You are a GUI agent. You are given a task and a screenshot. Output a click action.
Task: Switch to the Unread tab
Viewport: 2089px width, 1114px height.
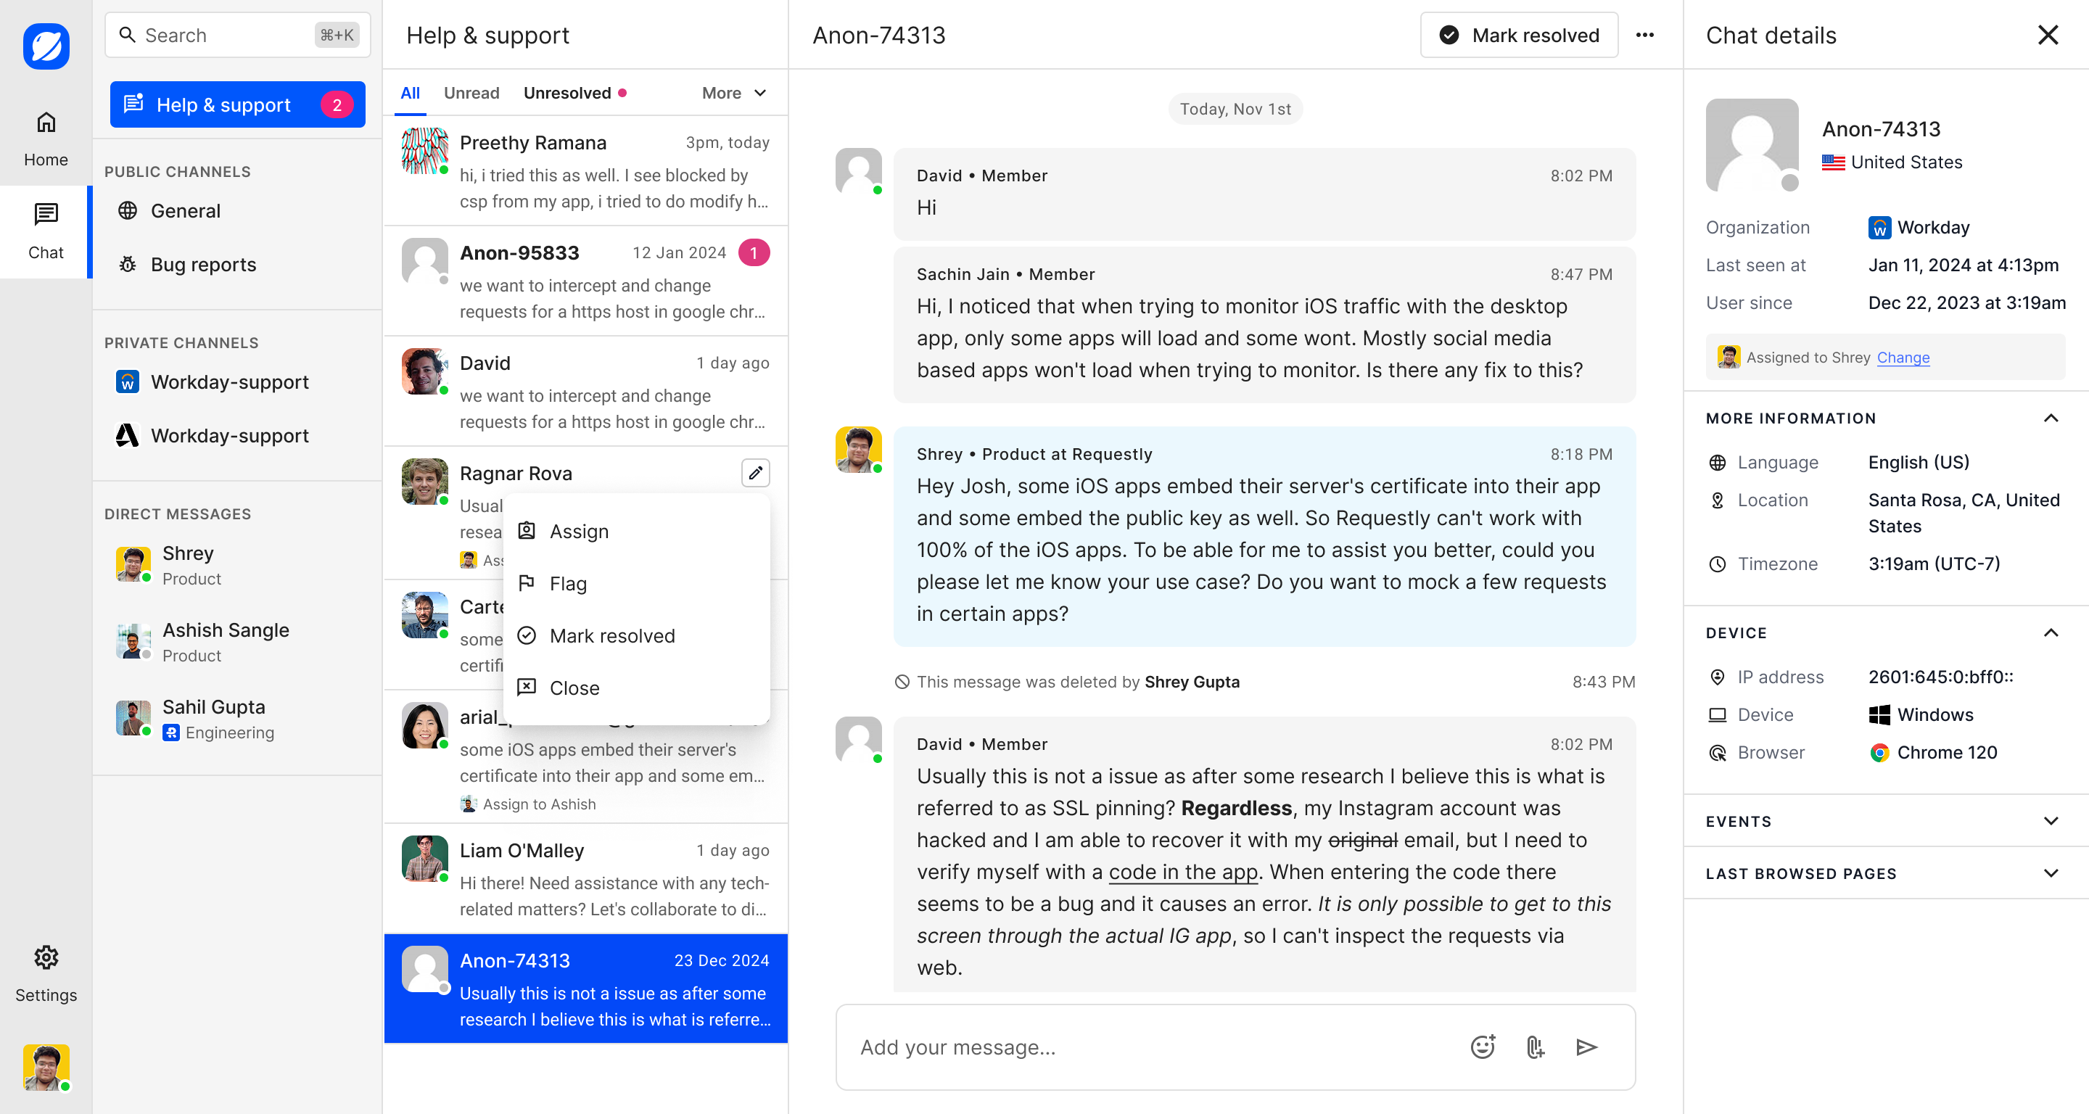click(471, 94)
